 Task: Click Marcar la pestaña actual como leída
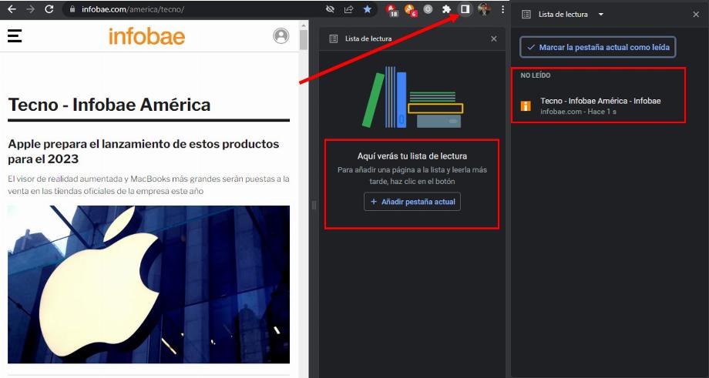coord(598,47)
